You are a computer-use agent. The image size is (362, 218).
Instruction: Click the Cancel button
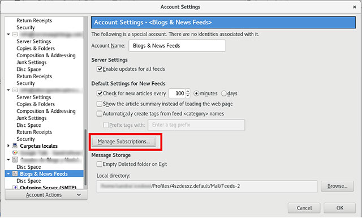point(304,208)
